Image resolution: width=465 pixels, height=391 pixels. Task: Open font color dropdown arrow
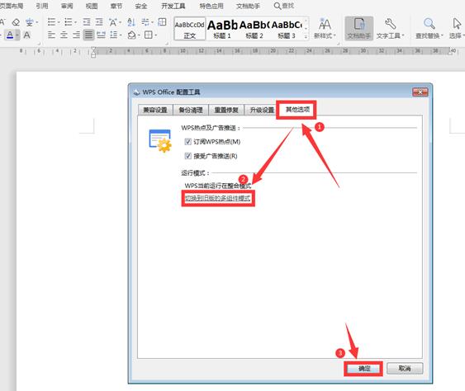point(17,35)
